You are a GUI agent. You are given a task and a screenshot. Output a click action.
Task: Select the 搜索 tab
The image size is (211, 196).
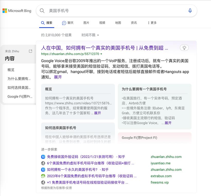click(x=47, y=23)
